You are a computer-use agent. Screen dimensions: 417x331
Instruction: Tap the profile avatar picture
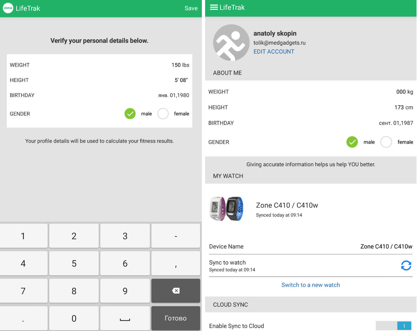tap(231, 43)
